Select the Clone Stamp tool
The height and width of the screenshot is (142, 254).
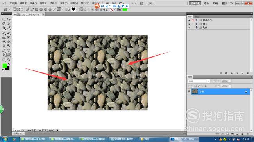pyautogui.click(x=4, y=37)
